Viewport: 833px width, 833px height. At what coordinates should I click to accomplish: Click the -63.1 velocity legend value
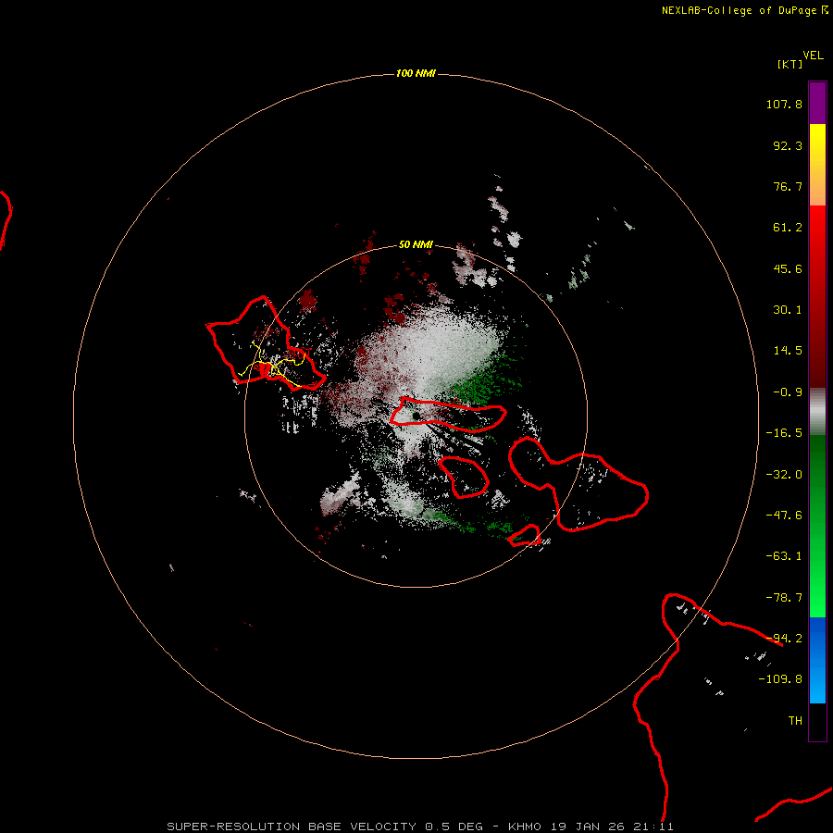coord(784,556)
